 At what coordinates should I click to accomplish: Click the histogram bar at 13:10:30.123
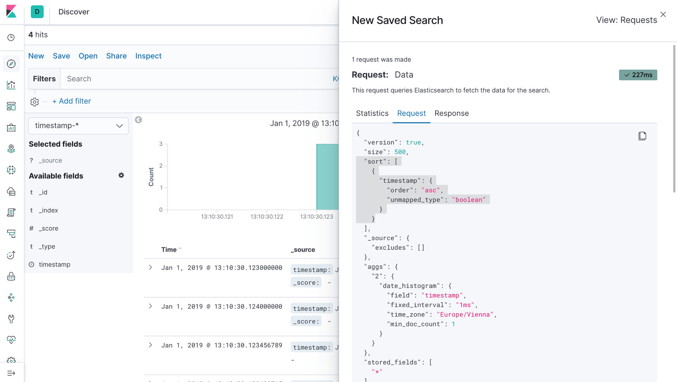[x=328, y=177]
